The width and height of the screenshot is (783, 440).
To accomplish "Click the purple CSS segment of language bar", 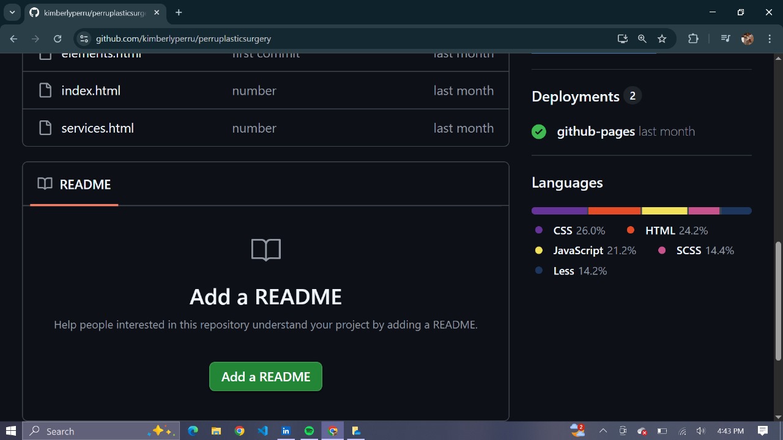I will tap(559, 211).
